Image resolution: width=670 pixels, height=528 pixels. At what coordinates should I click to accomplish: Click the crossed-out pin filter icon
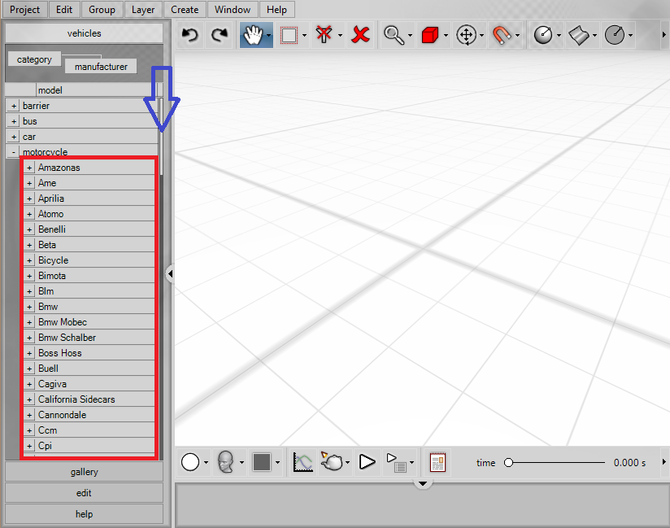coord(324,35)
